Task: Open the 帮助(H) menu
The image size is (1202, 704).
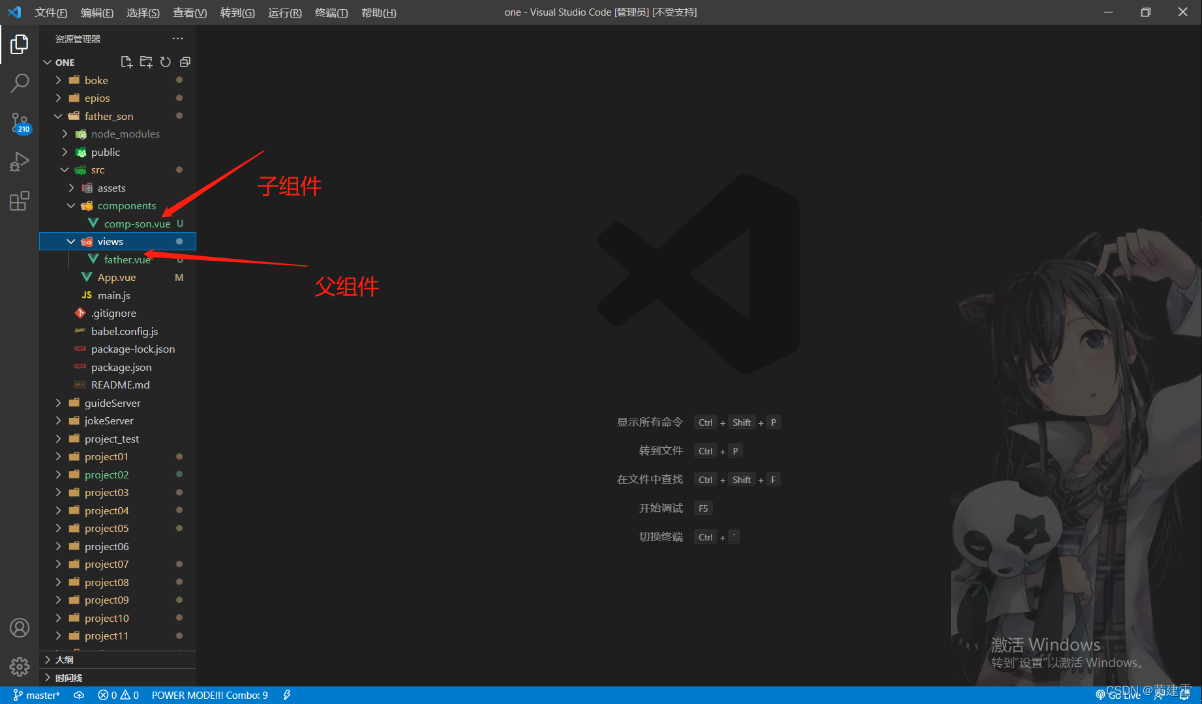Action: [379, 12]
